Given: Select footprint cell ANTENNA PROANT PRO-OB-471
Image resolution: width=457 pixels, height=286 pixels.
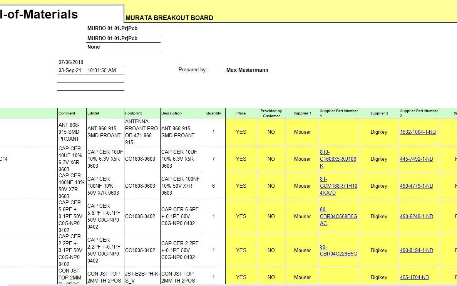Looking at the screenshot, I should pos(142,132).
